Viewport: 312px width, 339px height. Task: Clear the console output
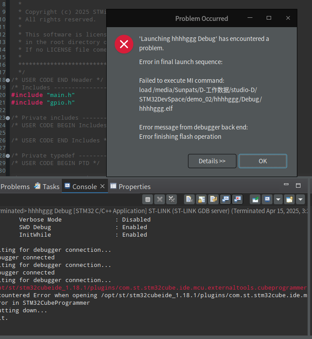[x=189, y=199]
